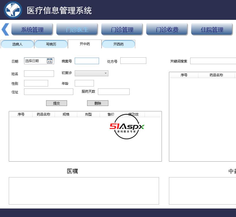Click the 剂型 column header
The image size is (236, 217).
coord(88,114)
